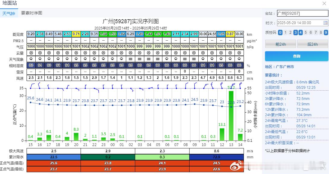Click the 天气现象 row label
The width and height of the screenshot is (329, 174).
click(16, 60)
